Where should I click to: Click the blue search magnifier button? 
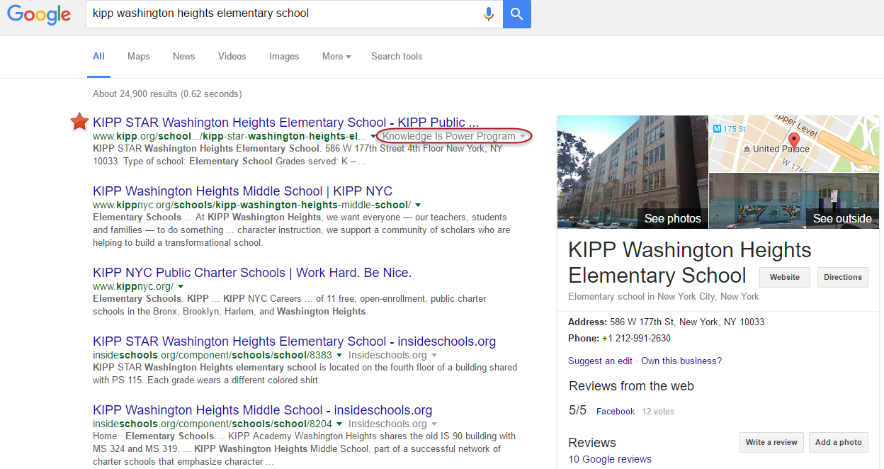pos(517,14)
